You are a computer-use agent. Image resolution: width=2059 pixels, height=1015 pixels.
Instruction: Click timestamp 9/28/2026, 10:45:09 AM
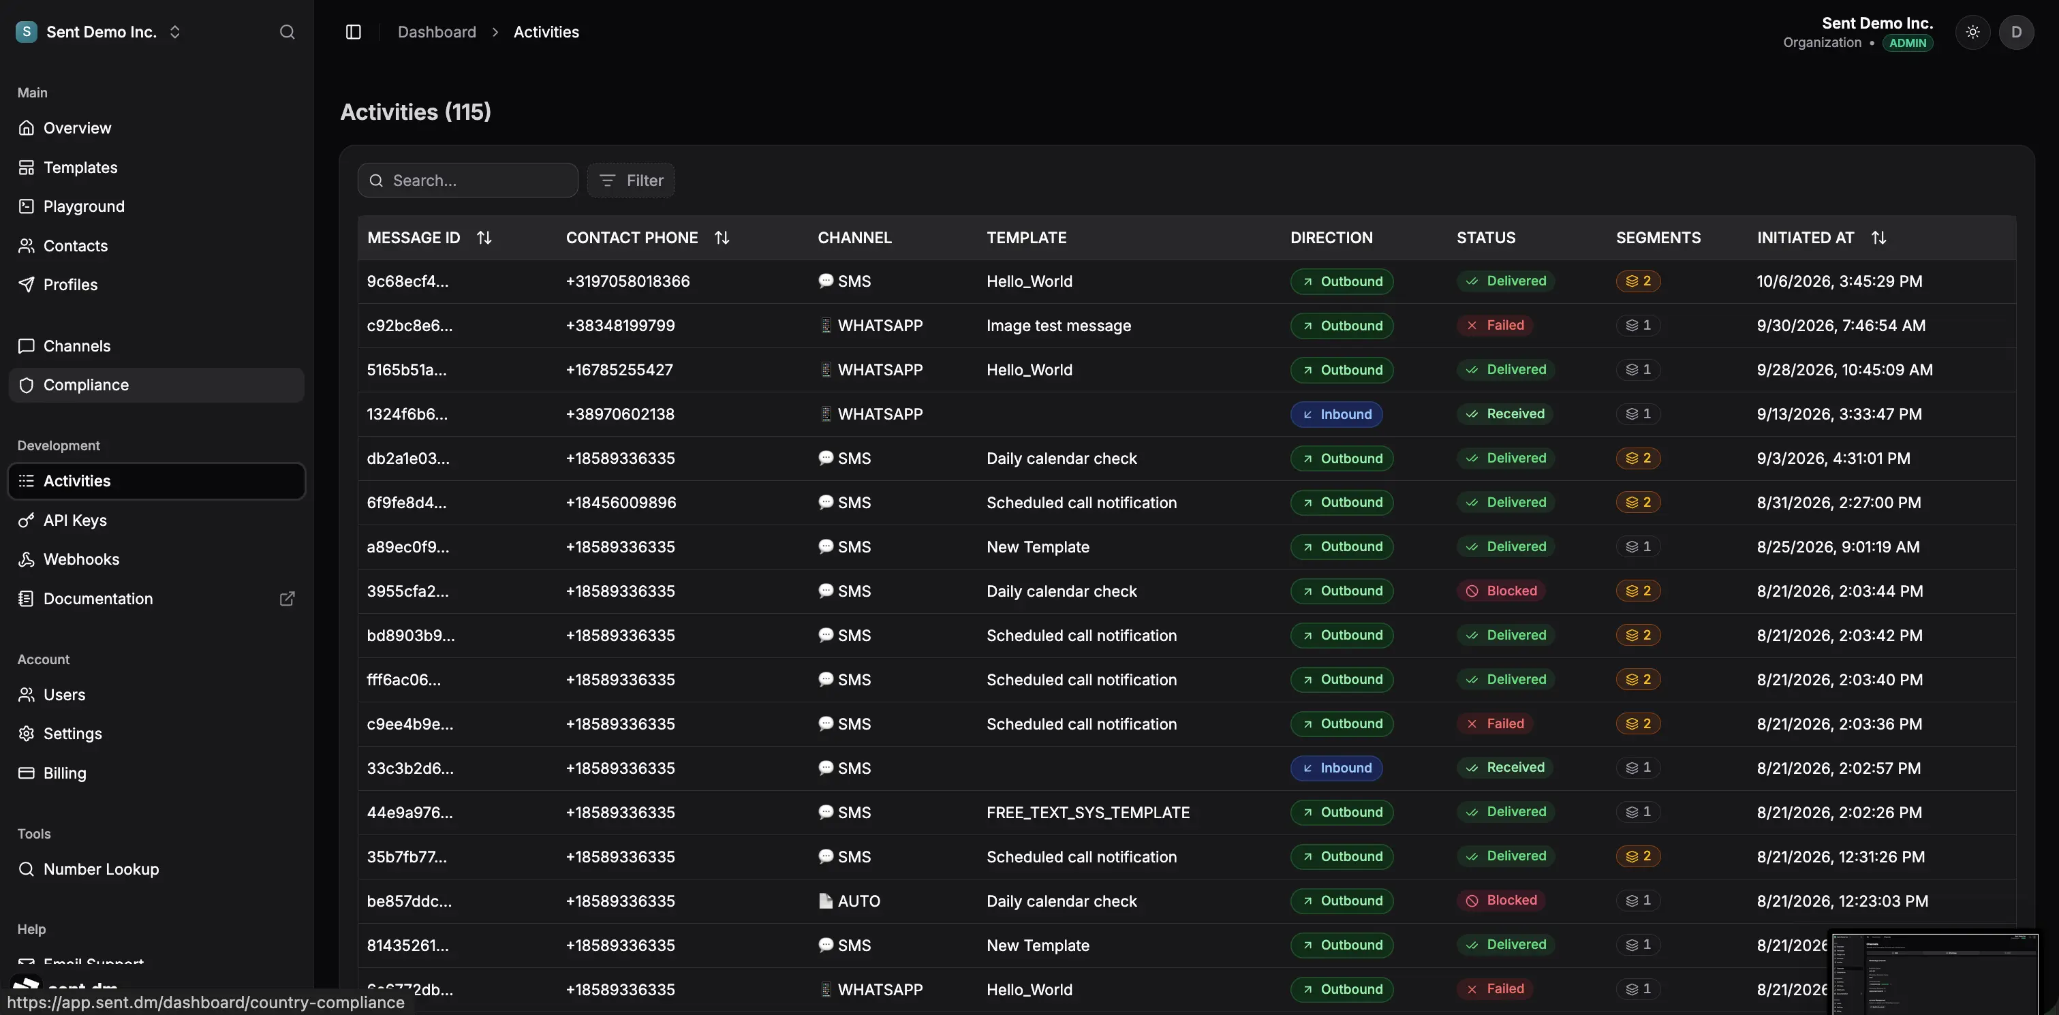click(x=1844, y=370)
